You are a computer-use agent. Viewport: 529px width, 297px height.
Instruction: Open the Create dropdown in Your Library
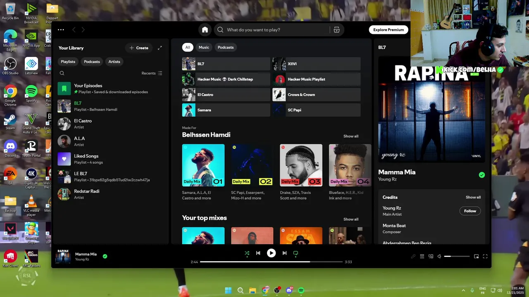139,48
